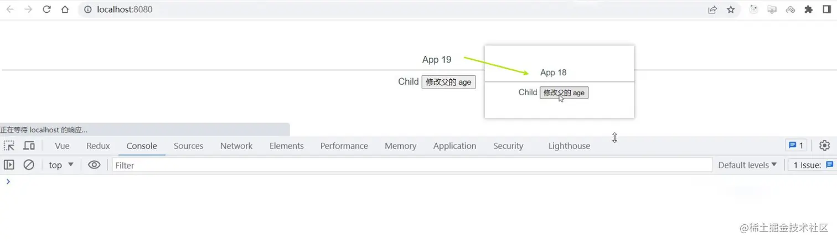
Task: Select the Elements tab
Action: (x=286, y=146)
